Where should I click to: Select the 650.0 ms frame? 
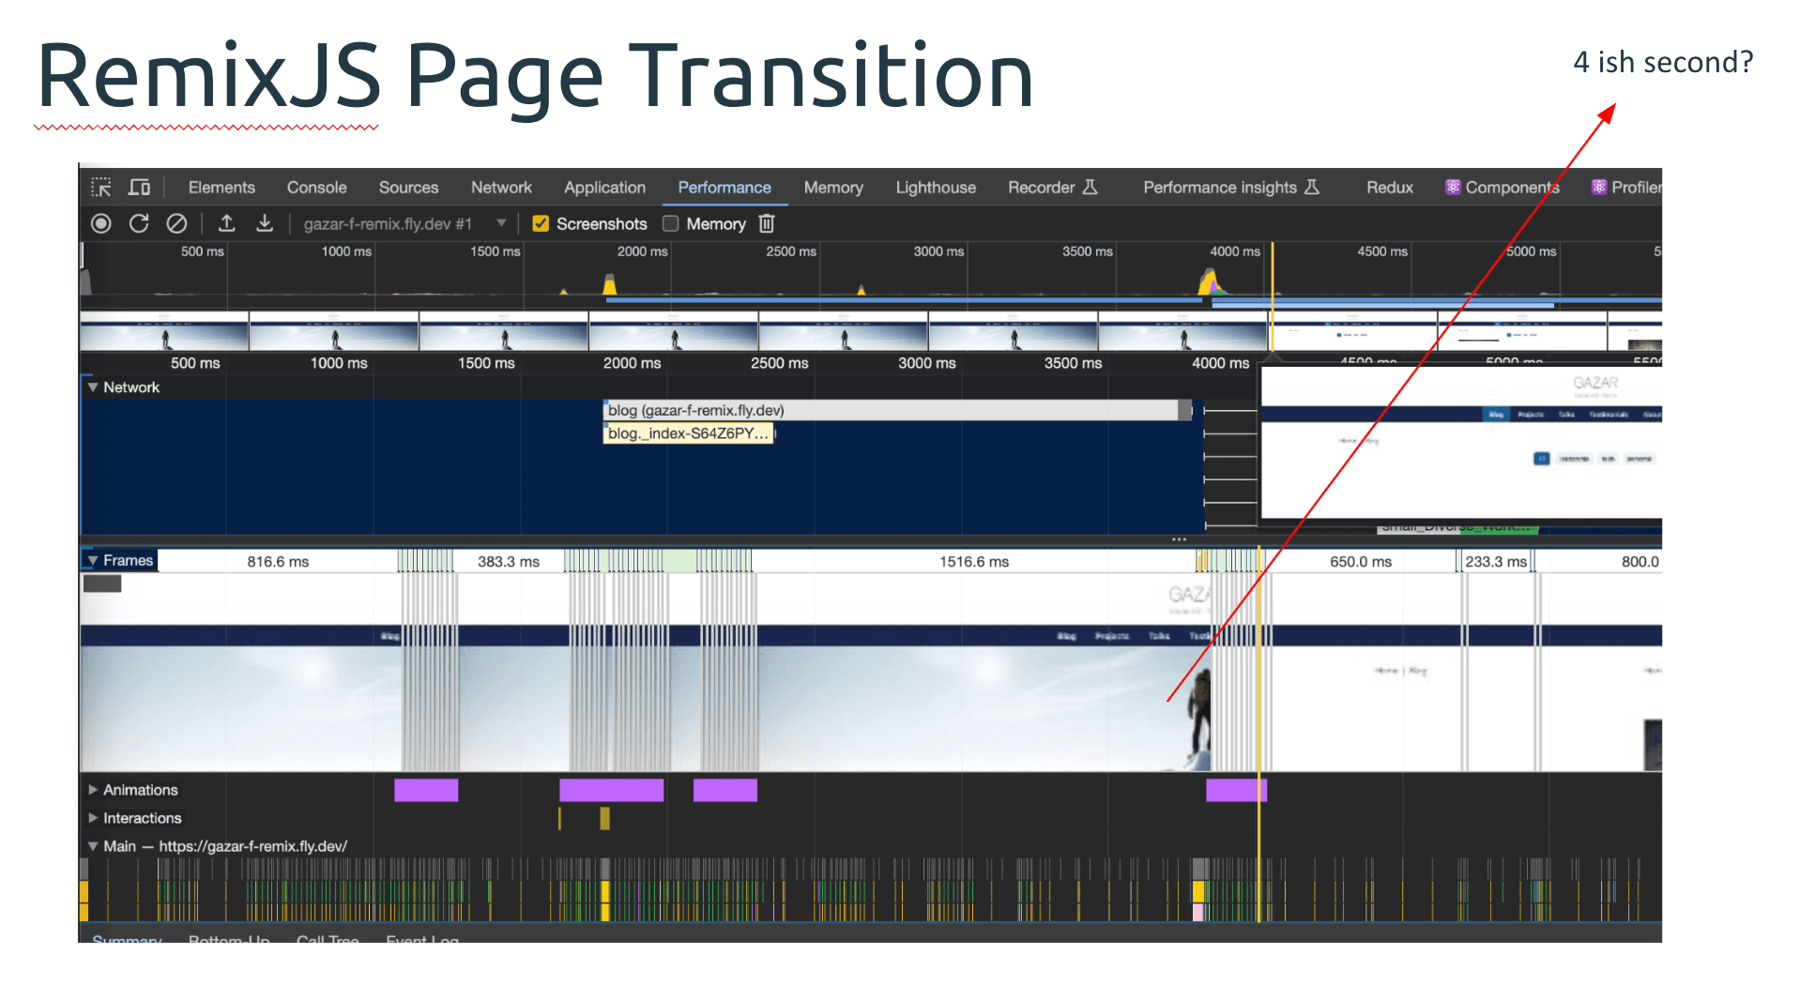[1361, 561]
